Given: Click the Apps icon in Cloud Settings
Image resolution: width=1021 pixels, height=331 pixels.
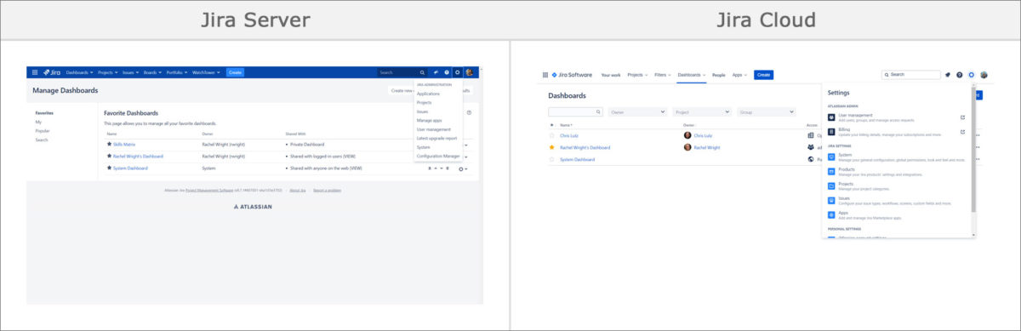Looking at the screenshot, I should pos(831,214).
